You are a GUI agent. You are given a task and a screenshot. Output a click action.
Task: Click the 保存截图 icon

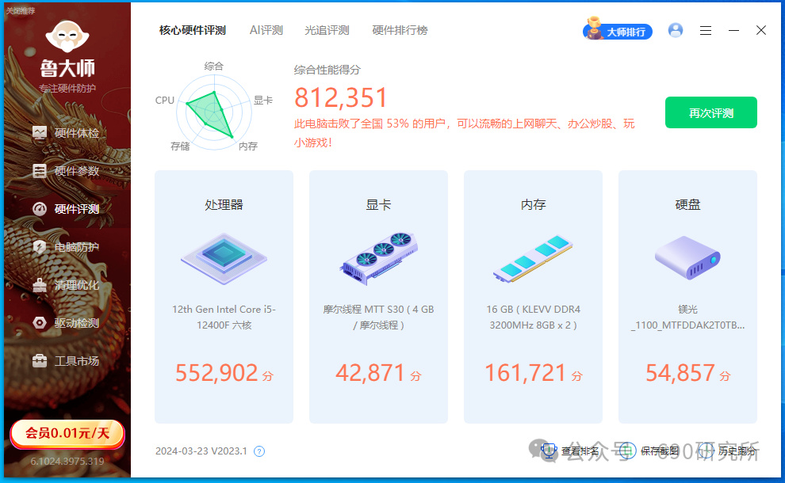(x=627, y=451)
